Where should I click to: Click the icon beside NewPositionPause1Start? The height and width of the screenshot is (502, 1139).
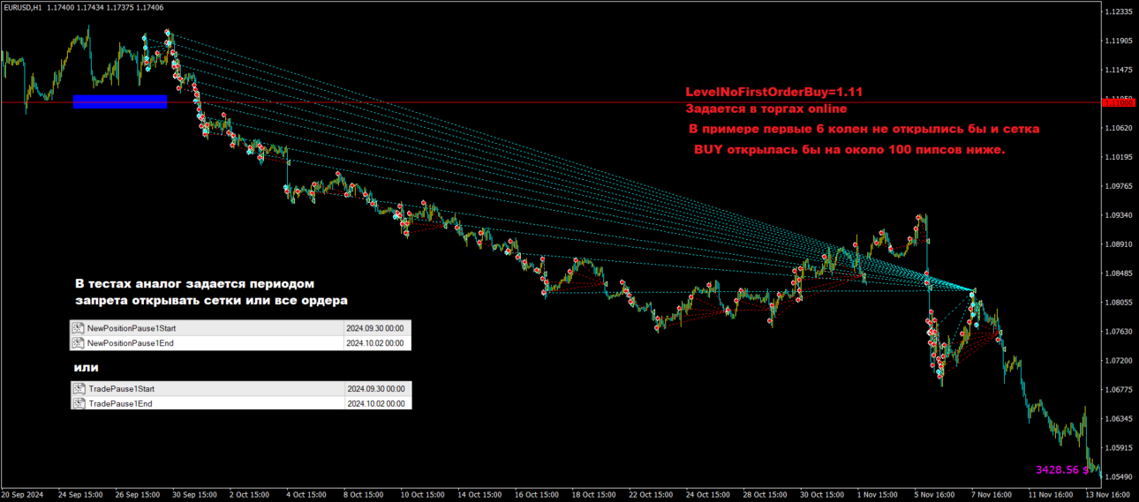point(79,328)
